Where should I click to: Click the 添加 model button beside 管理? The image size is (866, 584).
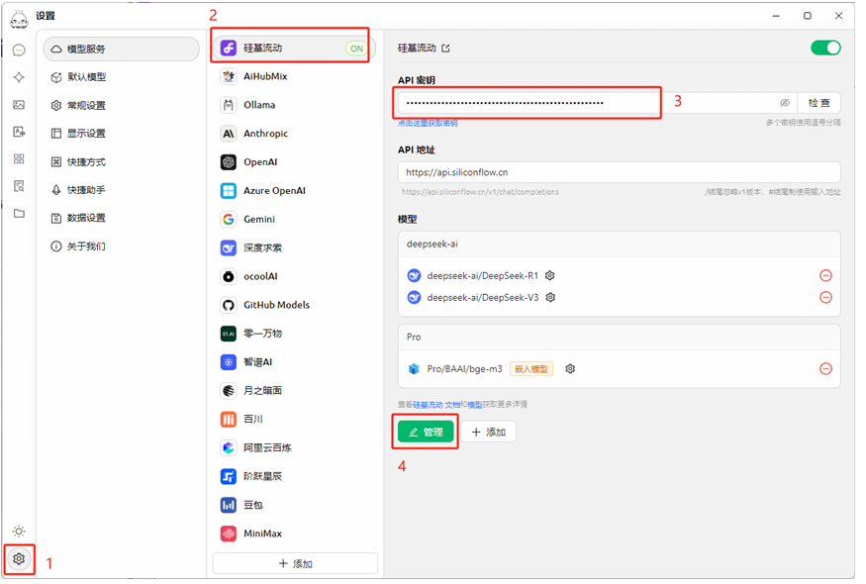pyautogui.click(x=488, y=432)
